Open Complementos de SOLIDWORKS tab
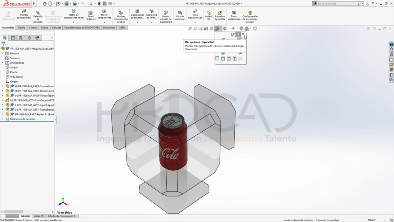Image resolution: width=394 pixels, height=222 pixels. coord(82,28)
